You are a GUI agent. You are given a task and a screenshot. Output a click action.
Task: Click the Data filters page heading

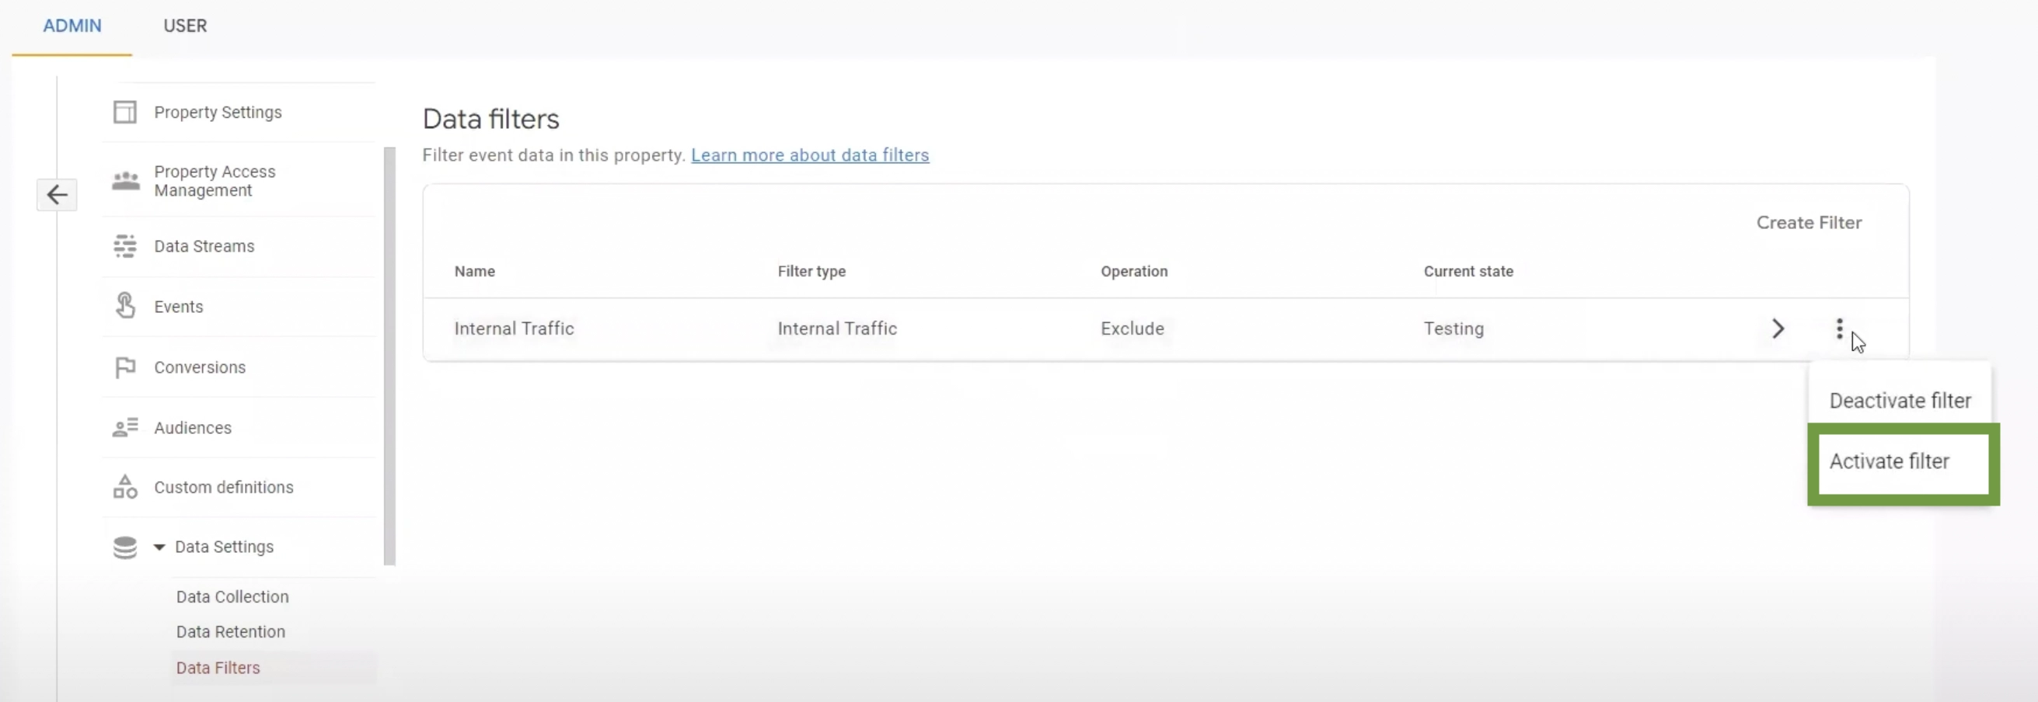click(490, 119)
